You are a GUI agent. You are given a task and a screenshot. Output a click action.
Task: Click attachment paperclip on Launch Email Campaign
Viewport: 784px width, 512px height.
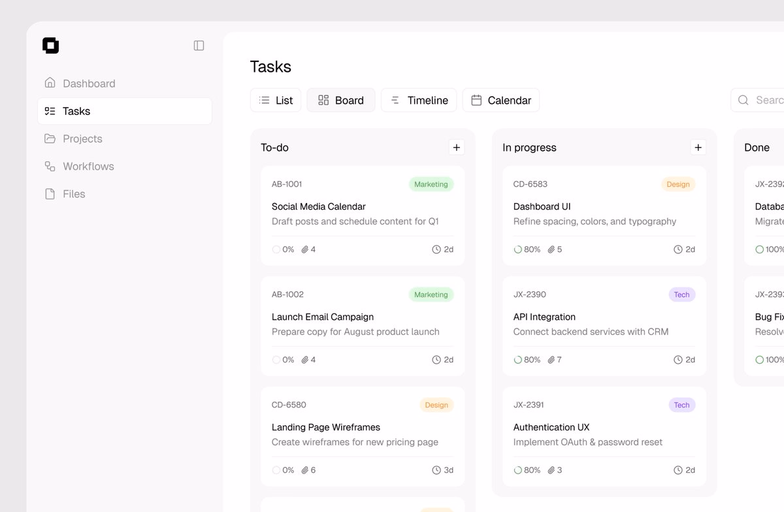[304, 360]
